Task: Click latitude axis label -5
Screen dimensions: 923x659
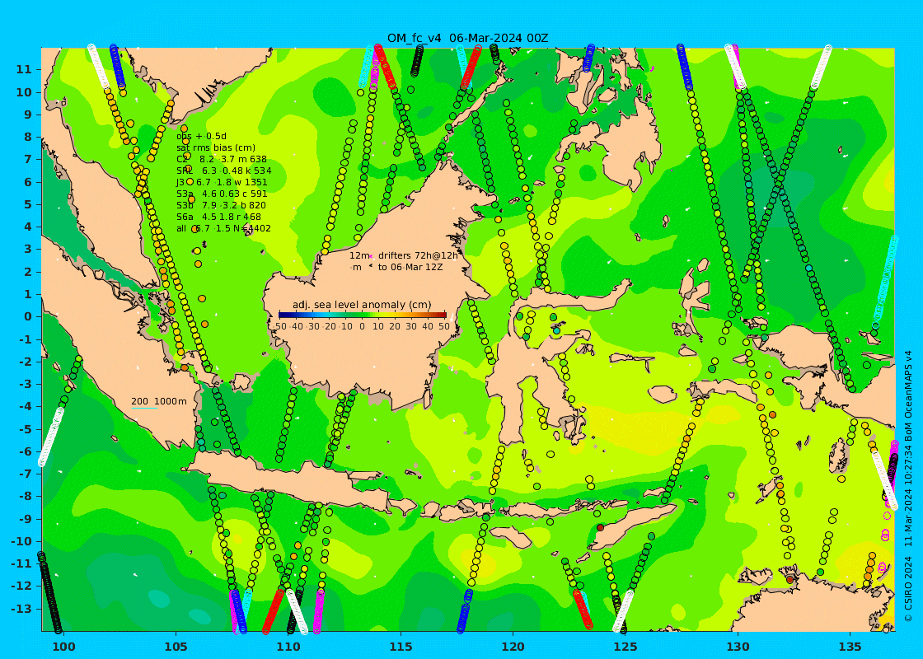Action: (26, 429)
